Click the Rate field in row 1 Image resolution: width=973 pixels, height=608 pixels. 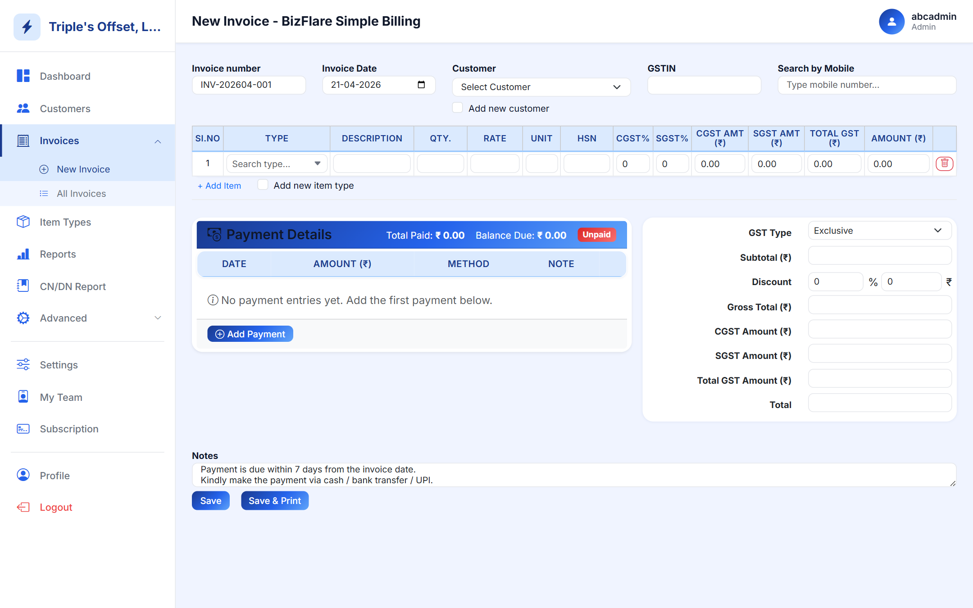[x=495, y=164]
